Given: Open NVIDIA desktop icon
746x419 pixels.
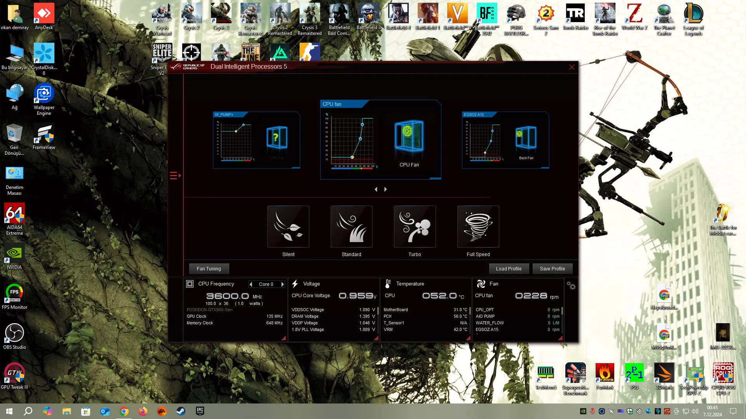Looking at the screenshot, I should 14,256.
